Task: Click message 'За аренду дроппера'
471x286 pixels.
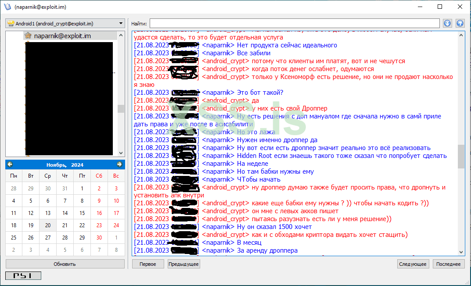Action: click(267, 250)
